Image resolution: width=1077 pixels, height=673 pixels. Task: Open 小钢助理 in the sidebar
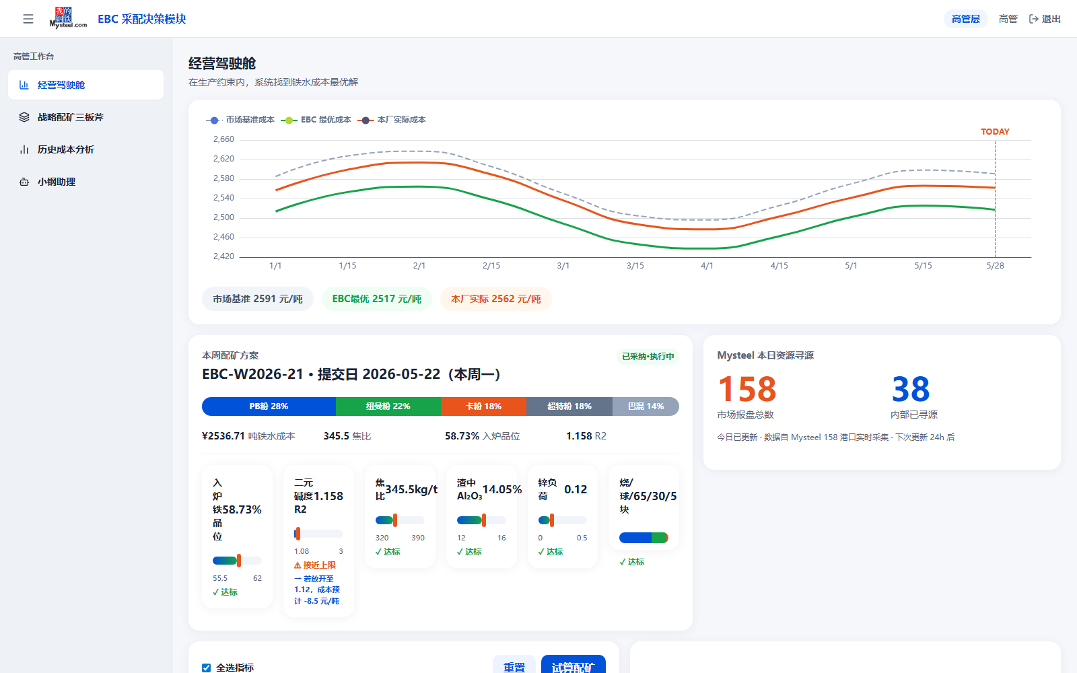tap(86, 182)
